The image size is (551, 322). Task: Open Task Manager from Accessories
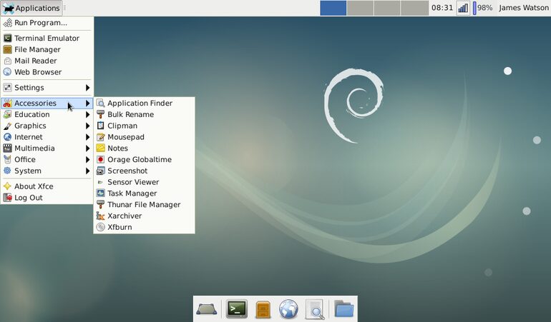(x=144, y=193)
